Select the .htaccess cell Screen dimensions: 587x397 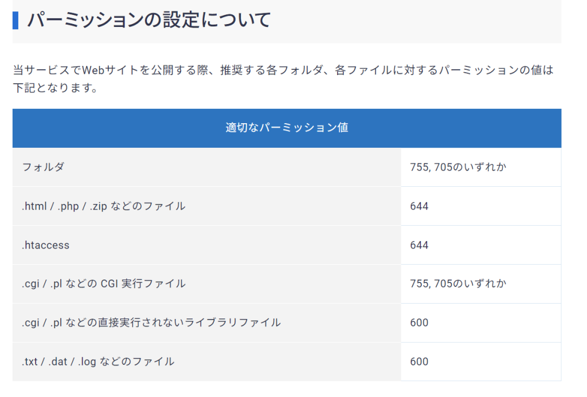[206, 245]
